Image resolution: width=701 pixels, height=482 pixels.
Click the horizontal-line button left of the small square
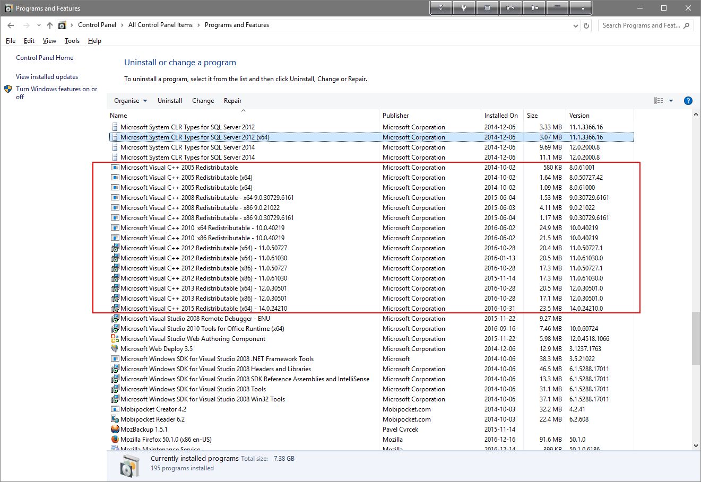(558, 8)
